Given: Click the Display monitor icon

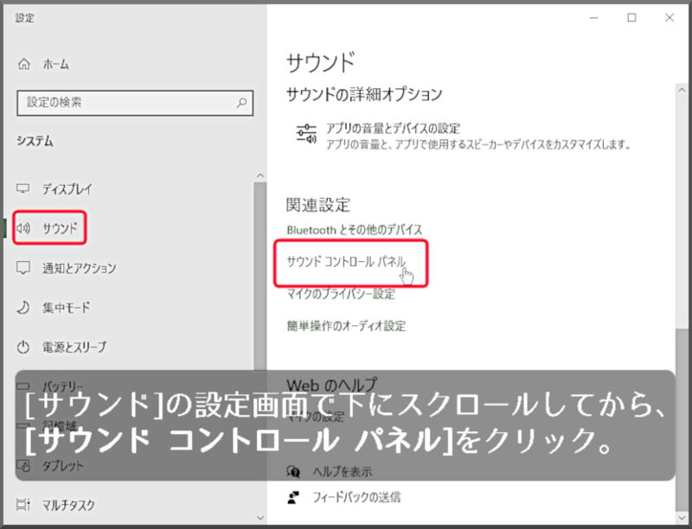Looking at the screenshot, I should point(23,188).
